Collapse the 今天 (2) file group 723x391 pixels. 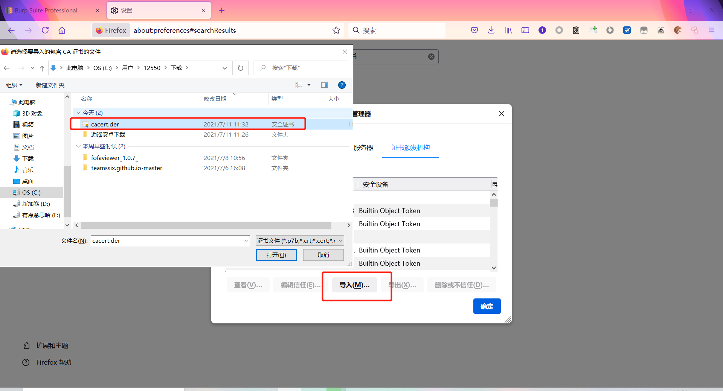(78, 113)
